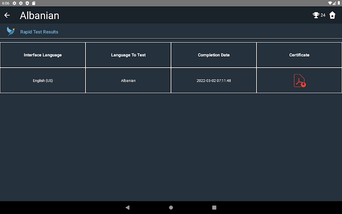Tap the trophy count number 24
342x214 pixels.
click(x=323, y=15)
